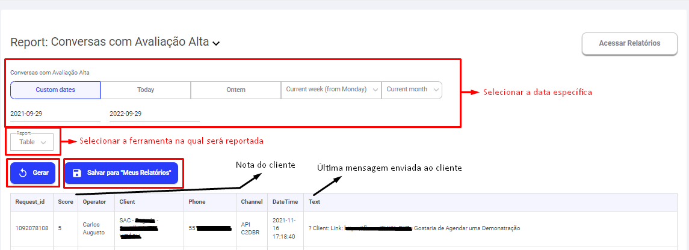Viewport: 689px width, 250px height.
Task: Click the floppy disk save icon
Action: click(77, 173)
